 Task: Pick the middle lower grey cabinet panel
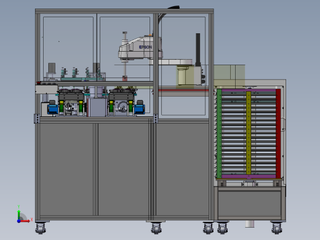coord(123,169)
